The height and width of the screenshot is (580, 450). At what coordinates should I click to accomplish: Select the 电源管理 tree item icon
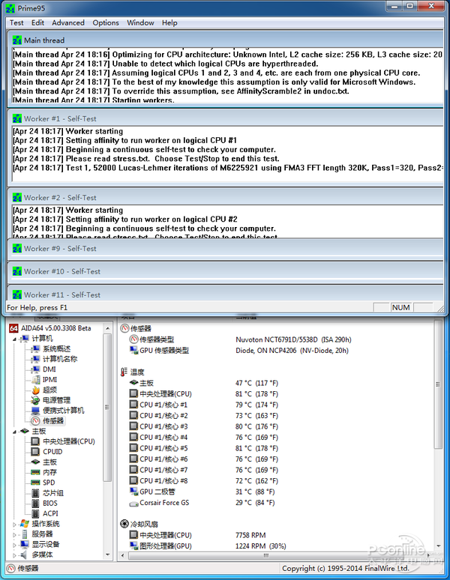pyautogui.click(x=35, y=400)
